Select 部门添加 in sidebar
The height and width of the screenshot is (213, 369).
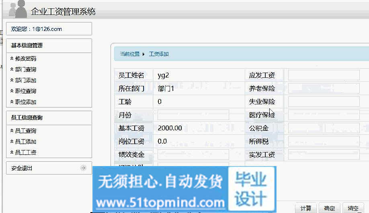pyautogui.click(x=26, y=80)
